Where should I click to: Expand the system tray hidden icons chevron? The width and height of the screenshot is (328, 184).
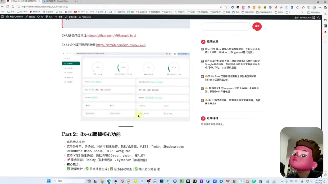pyautogui.click(x=282, y=181)
